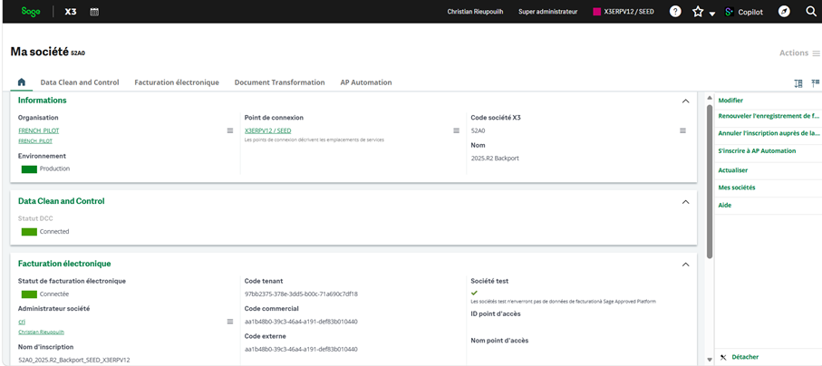
Task: Click the Code tenant value
Action: pos(302,294)
